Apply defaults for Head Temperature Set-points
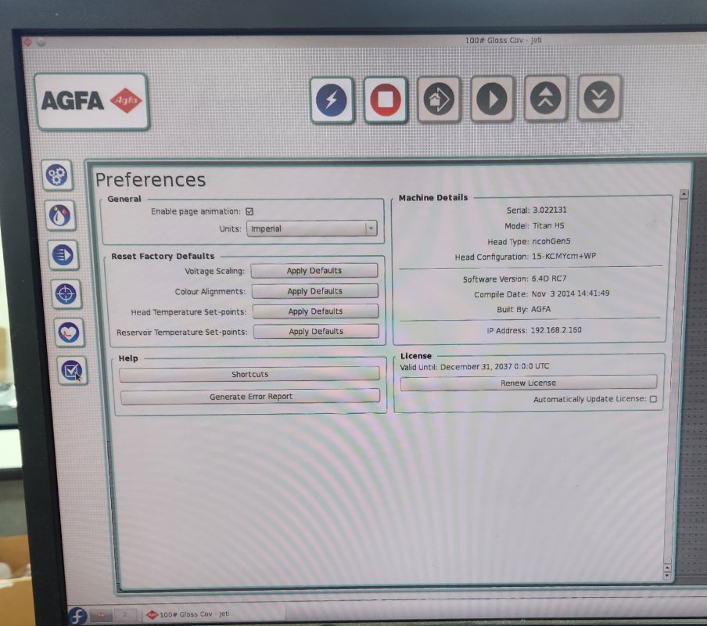The height and width of the screenshot is (626, 707). click(x=316, y=311)
